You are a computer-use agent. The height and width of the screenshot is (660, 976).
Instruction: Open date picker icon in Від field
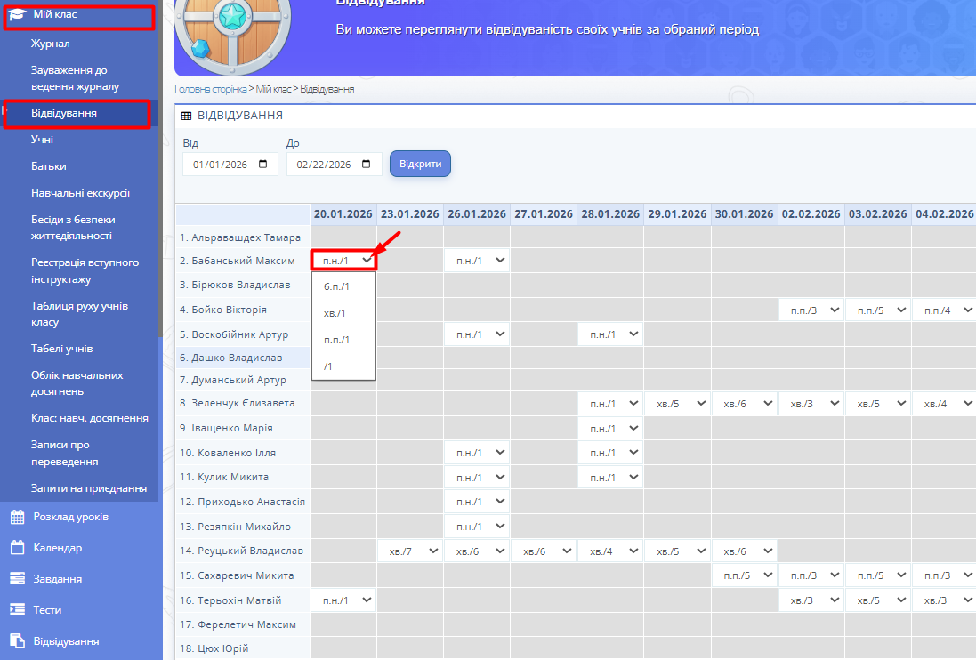coord(263,165)
